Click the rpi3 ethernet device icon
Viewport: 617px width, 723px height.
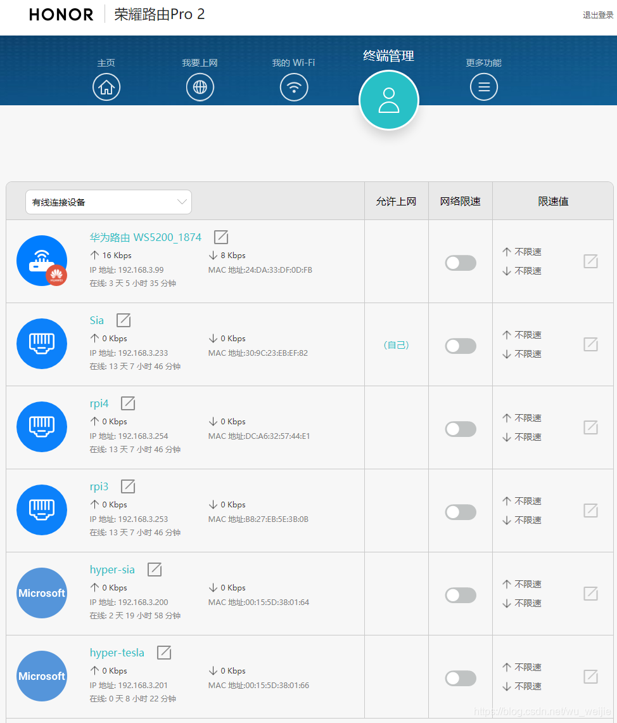coord(42,509)
